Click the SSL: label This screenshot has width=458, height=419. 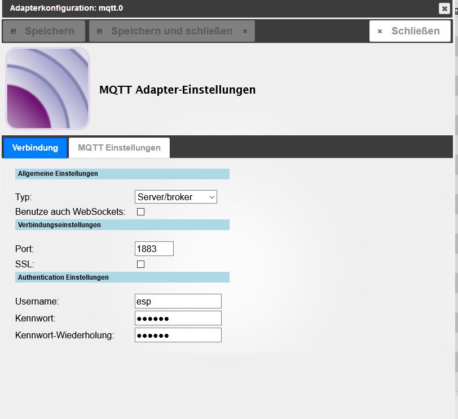[25, 264]
